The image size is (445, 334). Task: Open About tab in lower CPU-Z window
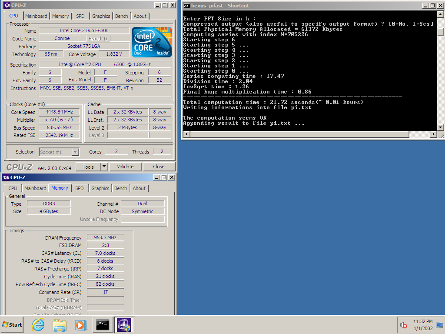[x=139, y=188]
